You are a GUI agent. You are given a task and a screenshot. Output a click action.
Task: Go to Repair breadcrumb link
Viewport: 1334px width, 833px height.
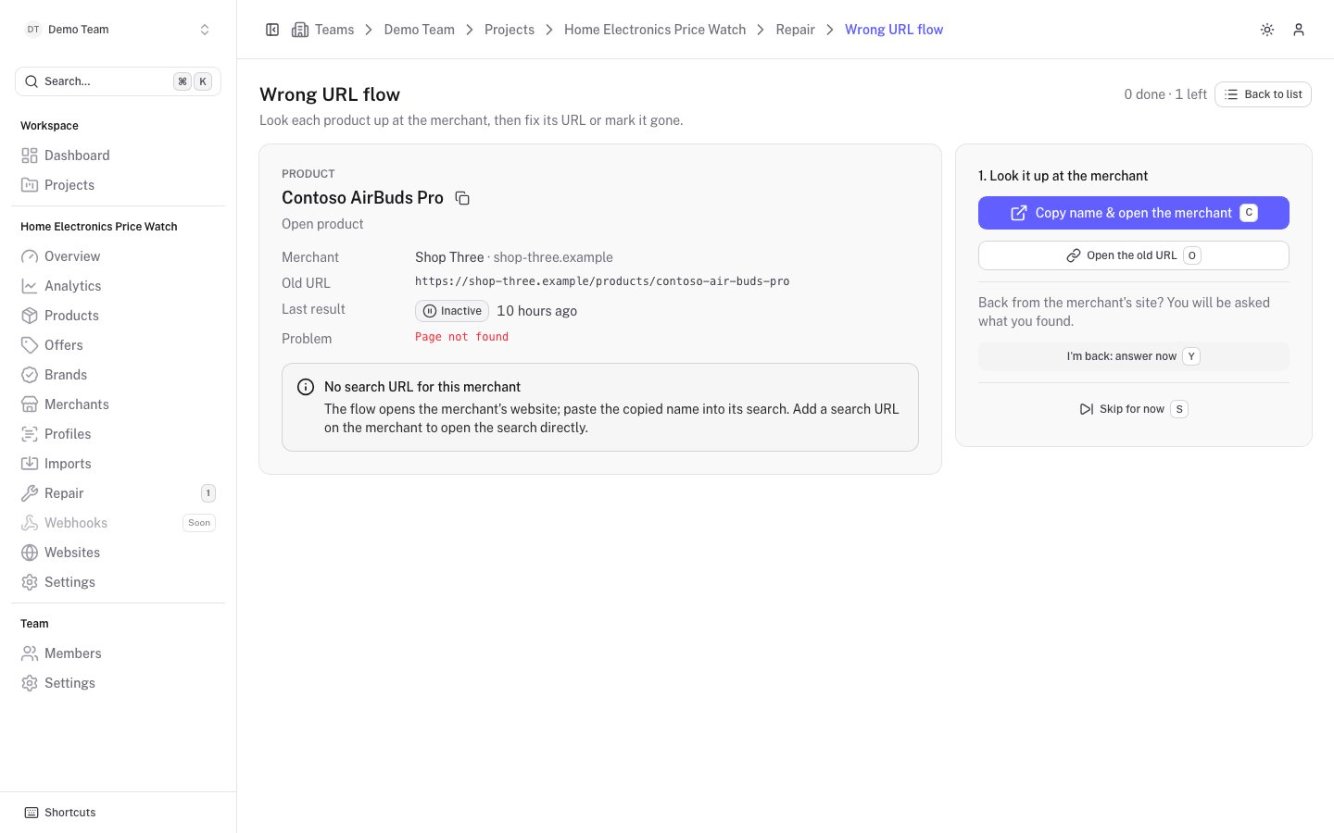[x=796, y=30]
